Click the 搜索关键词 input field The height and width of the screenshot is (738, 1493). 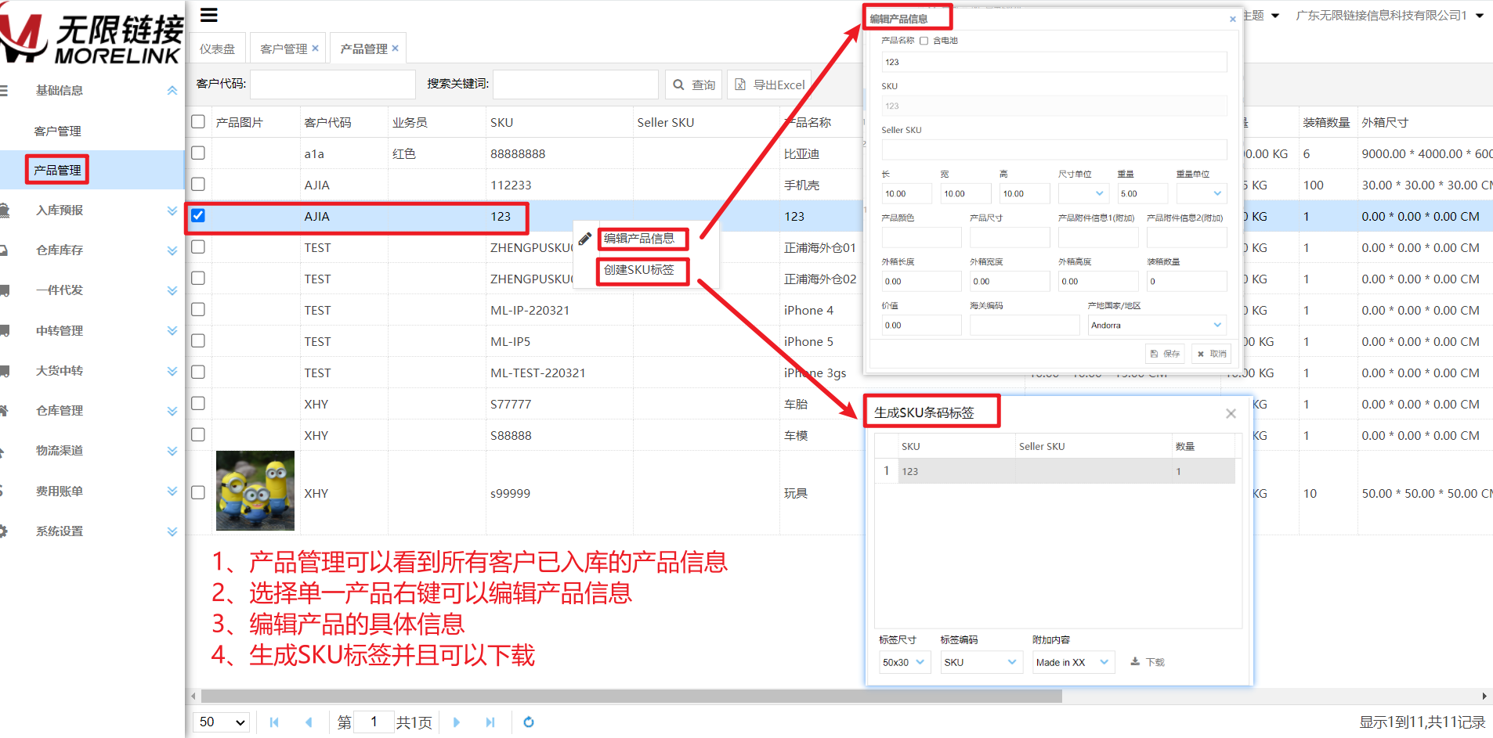tap(575, 85)
